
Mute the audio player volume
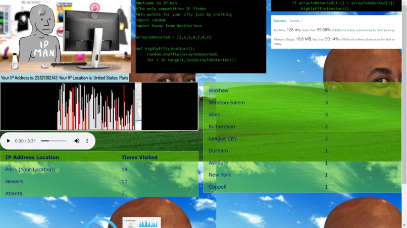[77, 141]
